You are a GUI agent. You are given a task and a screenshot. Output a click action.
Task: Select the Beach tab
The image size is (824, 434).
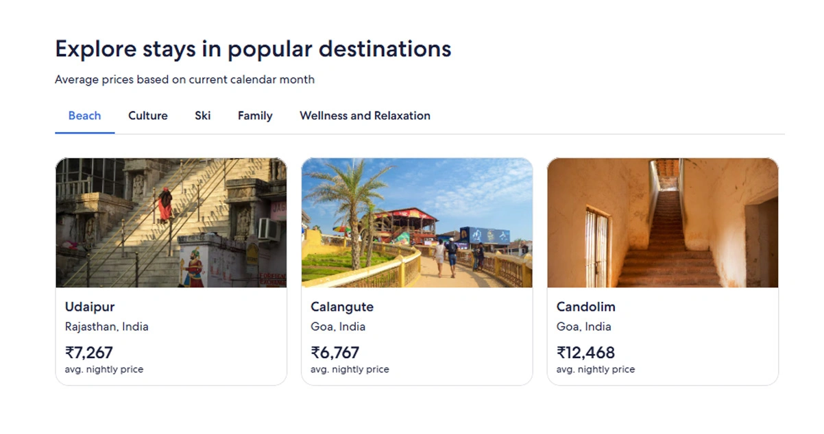pos(84,116)
